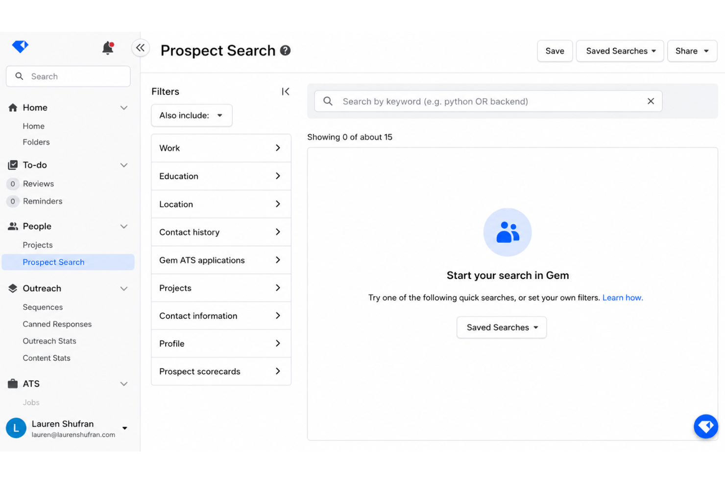This screenshot has height=483, width=725.
Task: Open Folders in the sidebar
Action: [x=36, y=142]
